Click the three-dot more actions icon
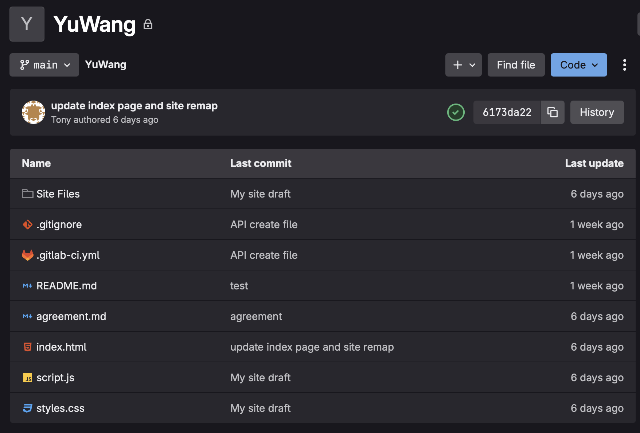This screenshot has width=640, height=433. pos(624,65)
